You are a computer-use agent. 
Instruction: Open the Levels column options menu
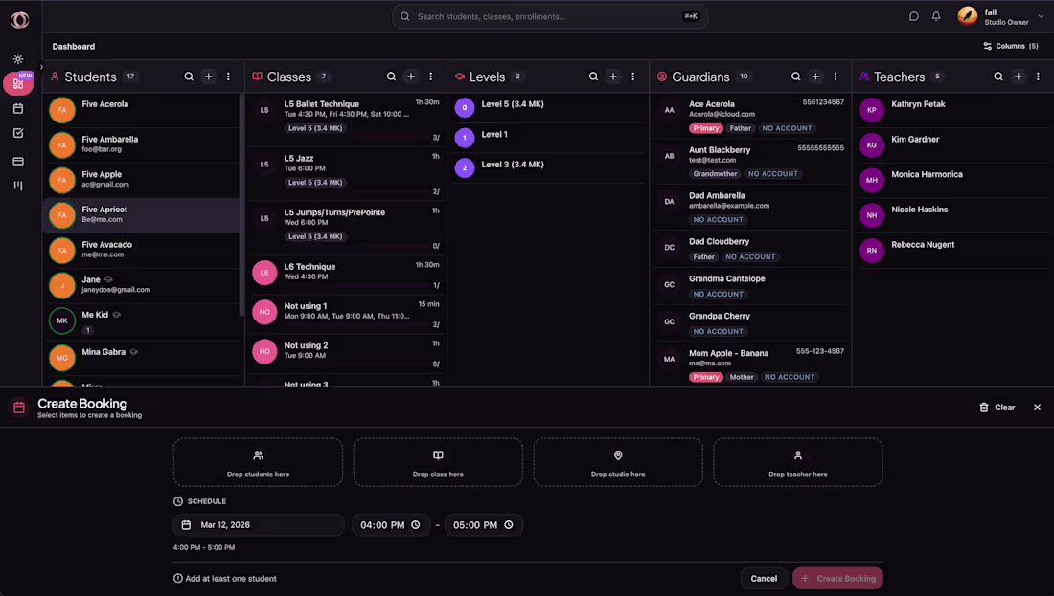tap(633, 77)
